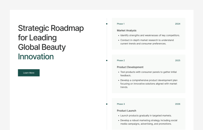The image size is (203, 130).
Task: Click the year 2024
Action: click(x=178, y=24)
